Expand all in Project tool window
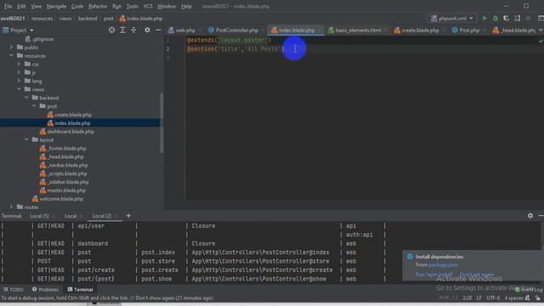Screen dimensions: 544x306 tap(122, 31)
